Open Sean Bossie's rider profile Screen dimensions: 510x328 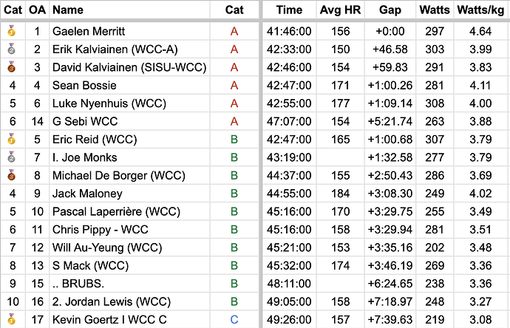[x=84, y=86]
